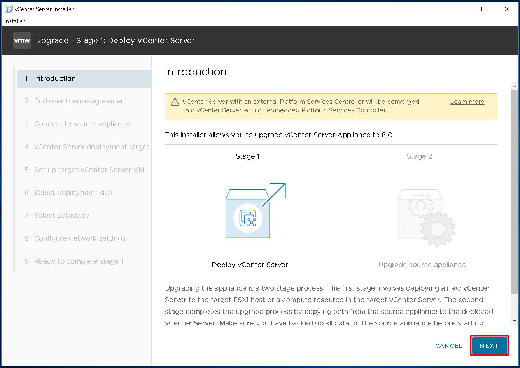Minimize the installer window
520x368 pixels.
tap(461, 9)
